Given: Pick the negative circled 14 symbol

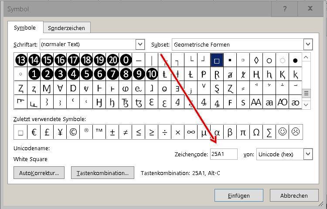Looking at the screenshot, I should coord(34,60).
